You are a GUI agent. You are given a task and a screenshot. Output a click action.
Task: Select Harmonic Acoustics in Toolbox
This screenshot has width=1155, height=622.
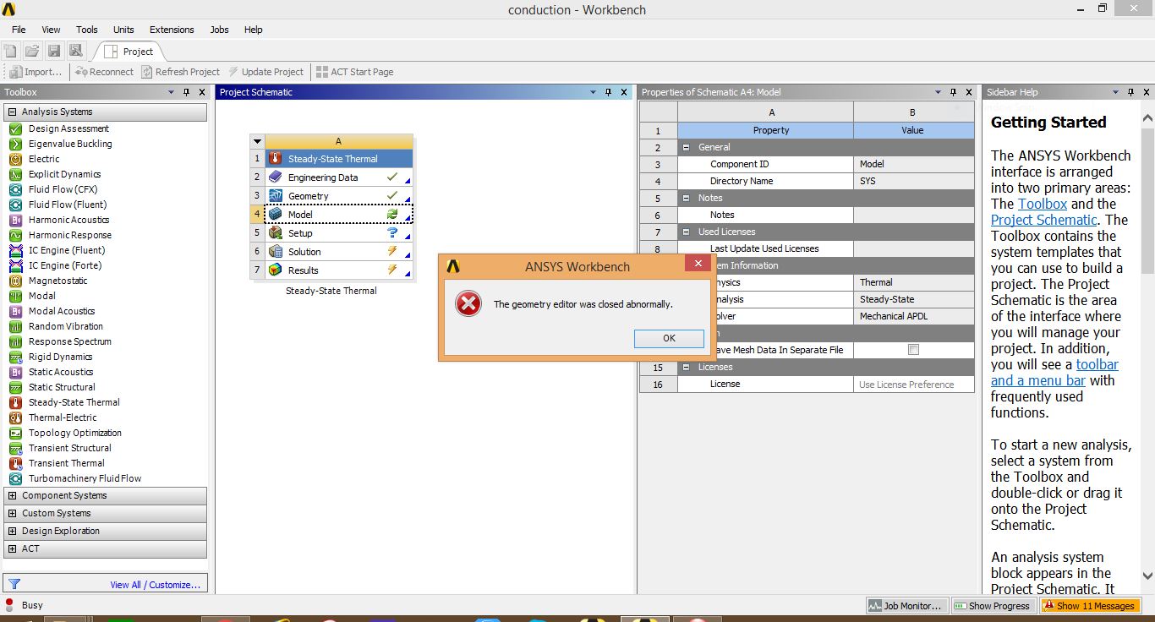[68, 220]
